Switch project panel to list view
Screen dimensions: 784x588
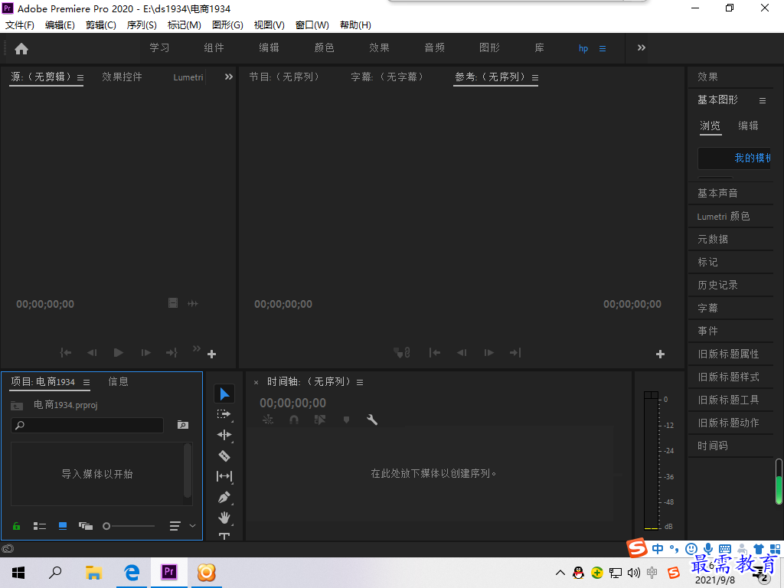[40, 526]
